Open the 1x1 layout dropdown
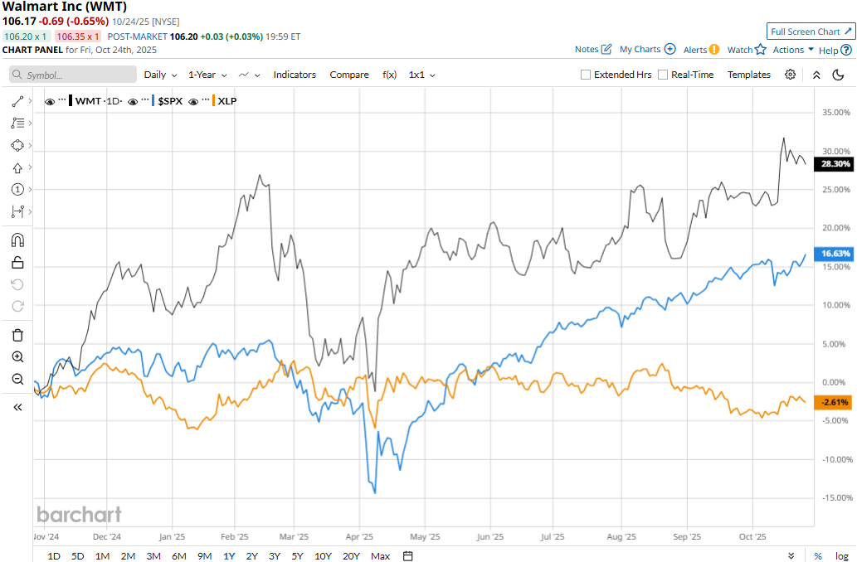857x562 pixels. (x=422, y=75)
